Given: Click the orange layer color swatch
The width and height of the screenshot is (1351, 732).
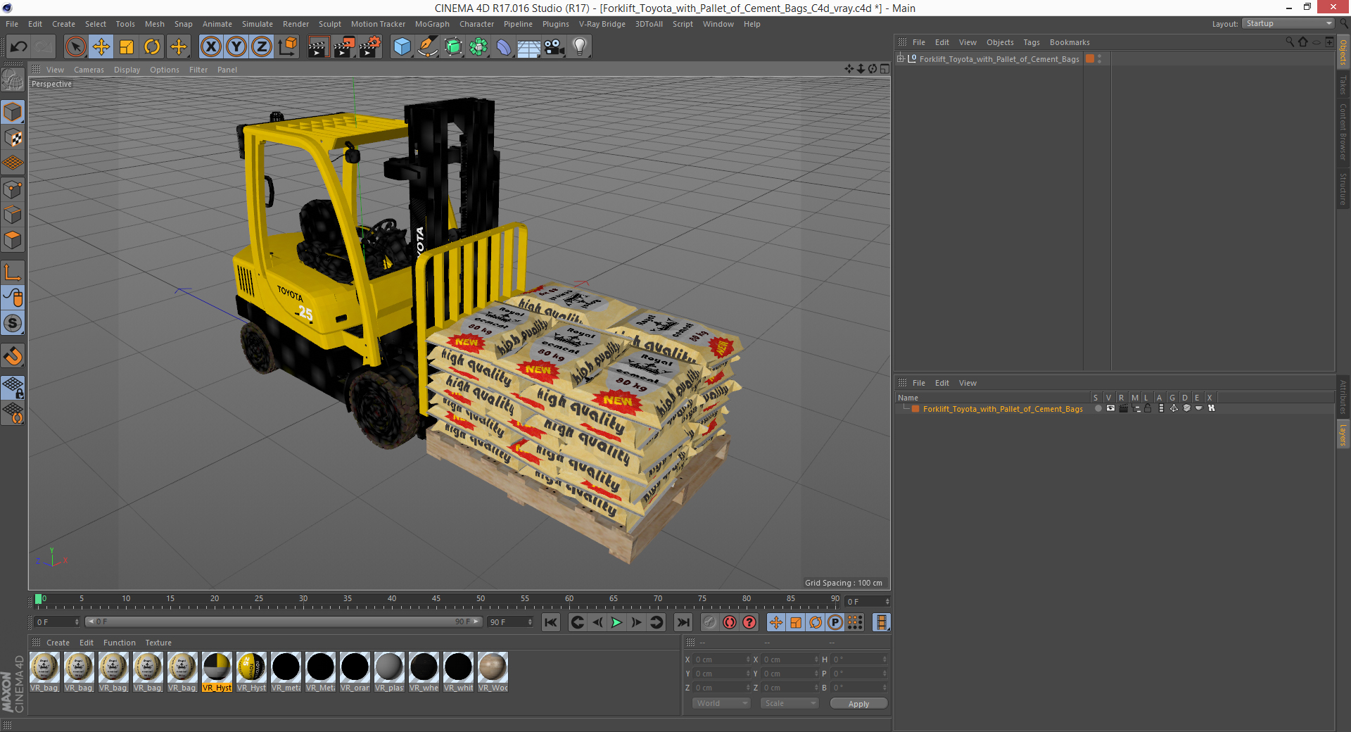Looking at the screenshot, I should (915, 409).
